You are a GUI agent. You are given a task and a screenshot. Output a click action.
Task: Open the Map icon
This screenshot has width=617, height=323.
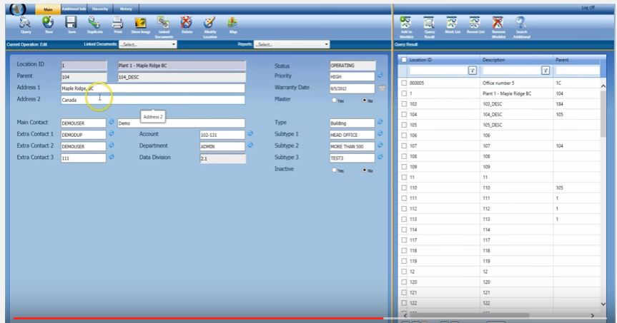[x=233, y=25]
